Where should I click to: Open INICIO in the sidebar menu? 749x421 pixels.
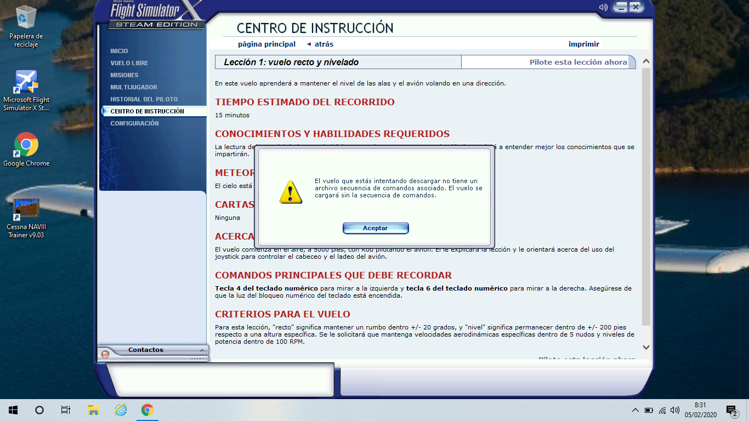coord(119,51)
